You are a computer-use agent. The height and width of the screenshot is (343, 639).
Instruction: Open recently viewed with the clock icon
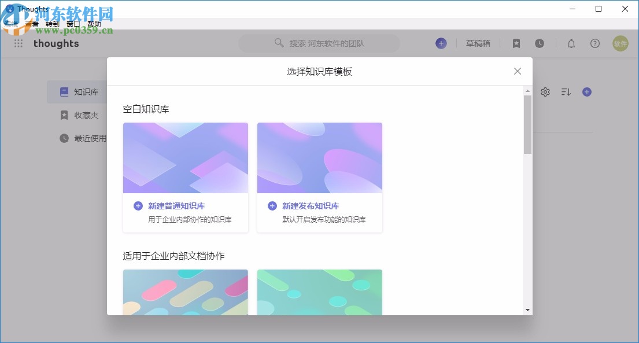(540, 43)
